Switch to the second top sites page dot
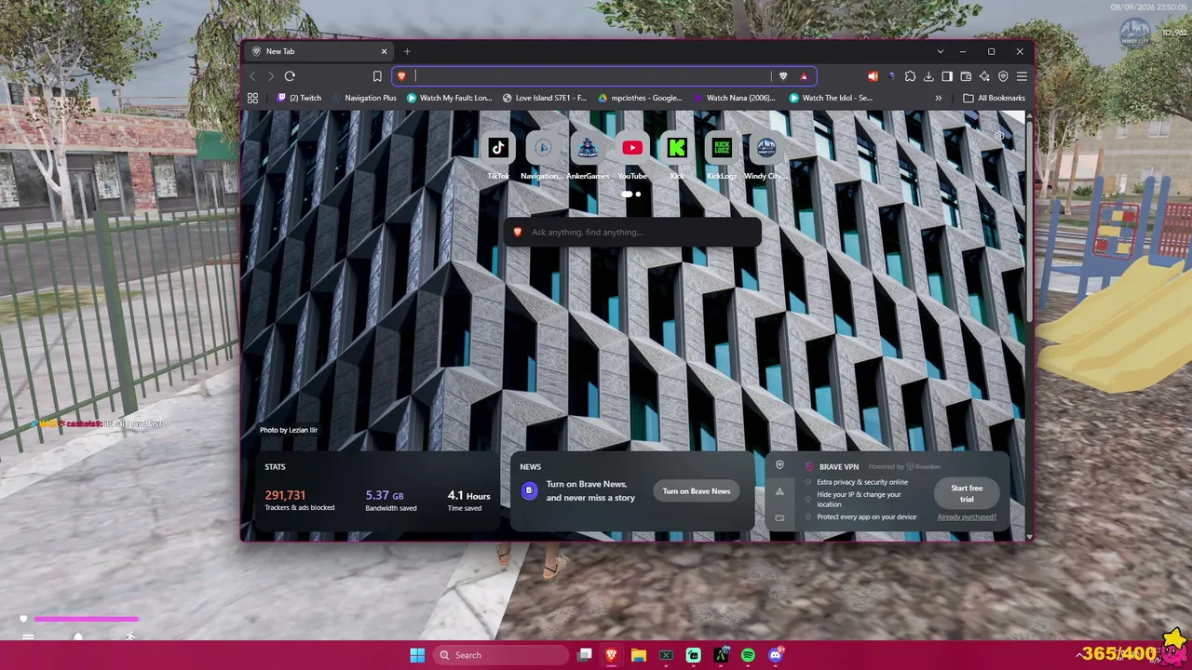This screenshot has width=1192, height=670. tap(638, 194)
